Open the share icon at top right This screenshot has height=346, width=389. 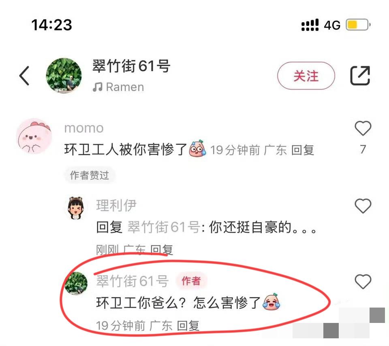360,76
